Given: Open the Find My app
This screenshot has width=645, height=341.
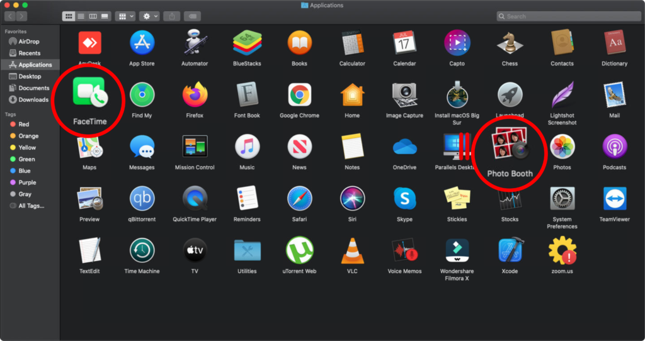Looking at the screenshot, I should (x=142, y=94).
